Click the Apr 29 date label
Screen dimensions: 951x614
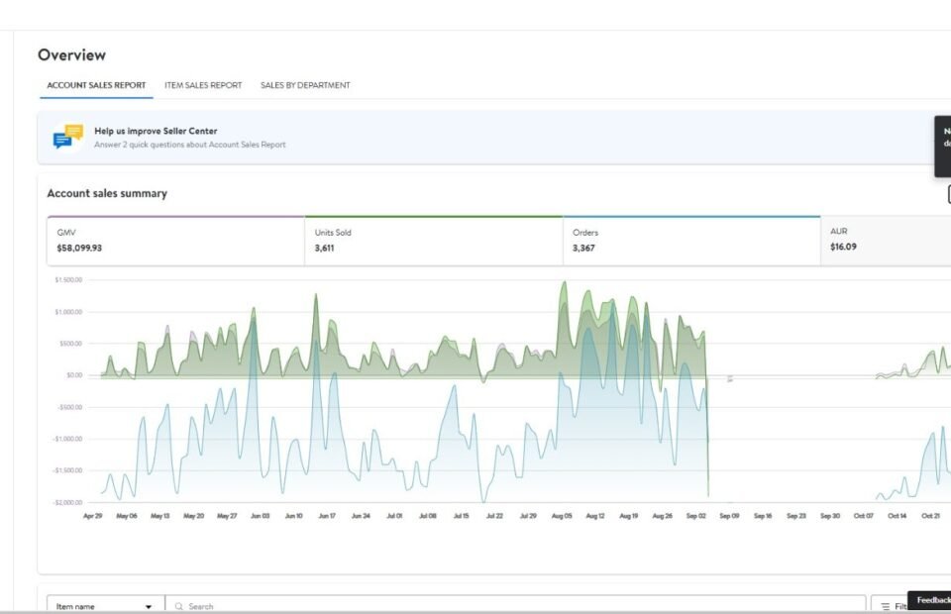tap(93, 516)
